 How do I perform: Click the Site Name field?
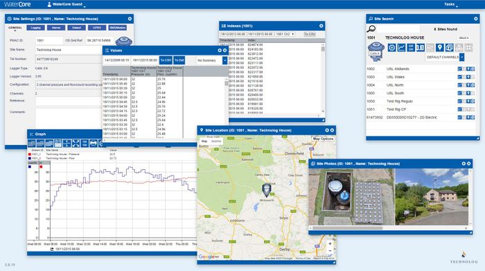(x=69, y=50)
